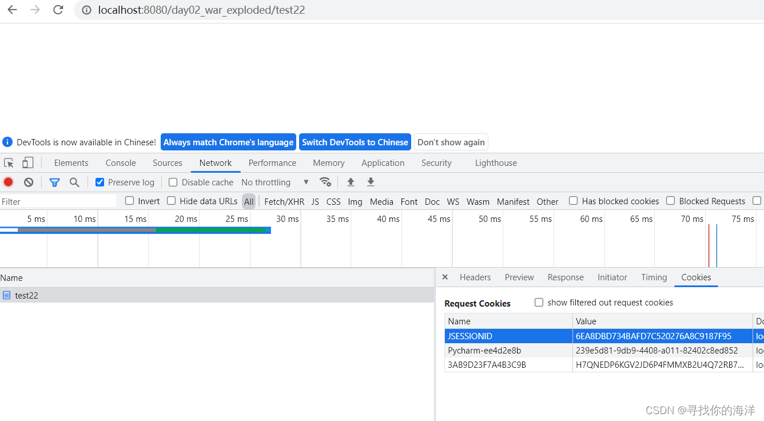764x421 pixels.
Task: Filter requests by Font
Action: pyautogui.click(x=409, y=201)
